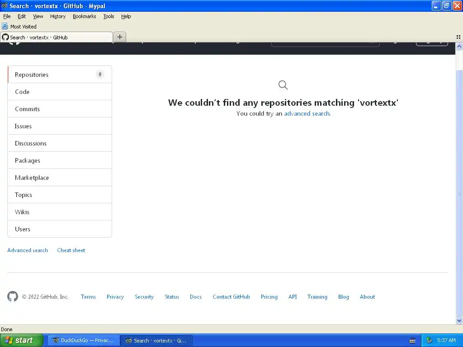
Task: Select the Packages search filter
Action: 60,160
